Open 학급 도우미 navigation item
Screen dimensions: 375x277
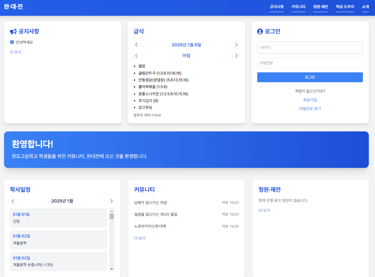point(345,7)
